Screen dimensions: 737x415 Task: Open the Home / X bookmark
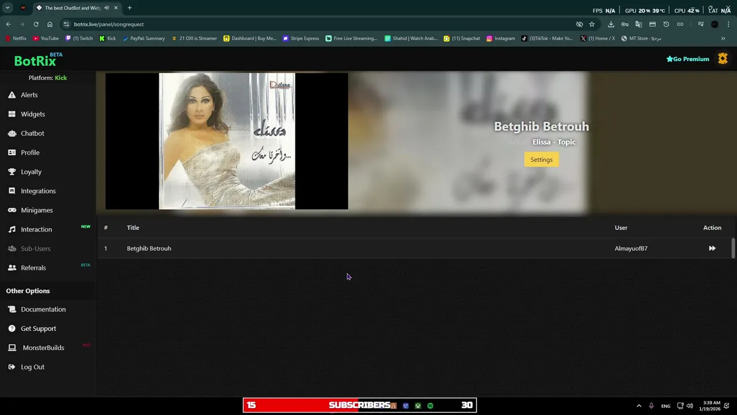click(597, 39)
